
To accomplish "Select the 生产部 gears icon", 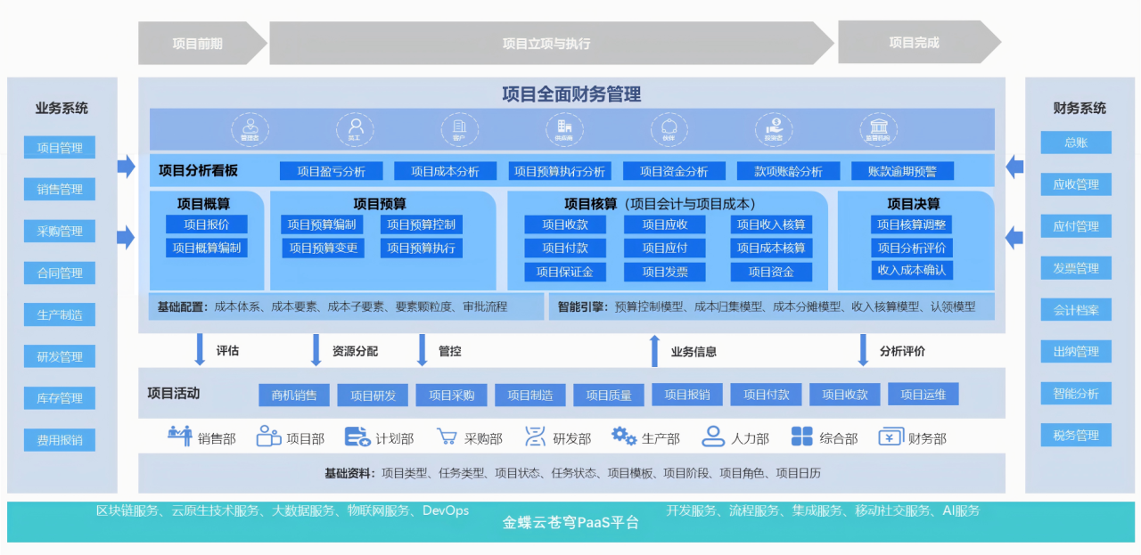I will 623,437.
